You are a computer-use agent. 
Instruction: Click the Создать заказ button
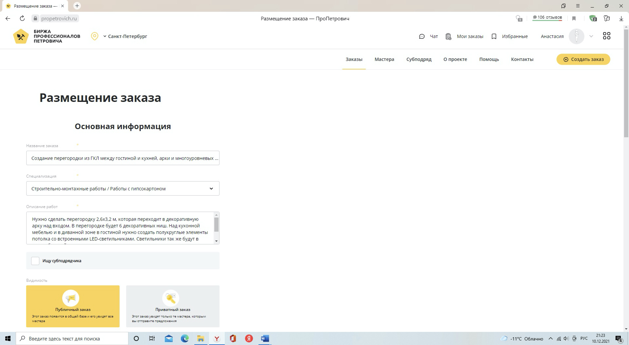(x=583, y=59)
